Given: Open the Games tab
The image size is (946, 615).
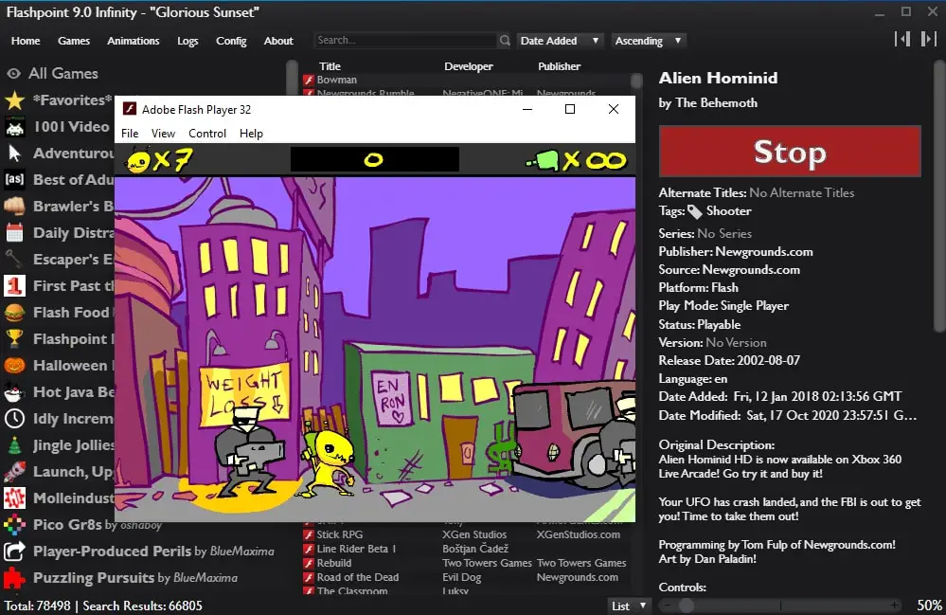Looking at the screenshot, I should 74,41.
